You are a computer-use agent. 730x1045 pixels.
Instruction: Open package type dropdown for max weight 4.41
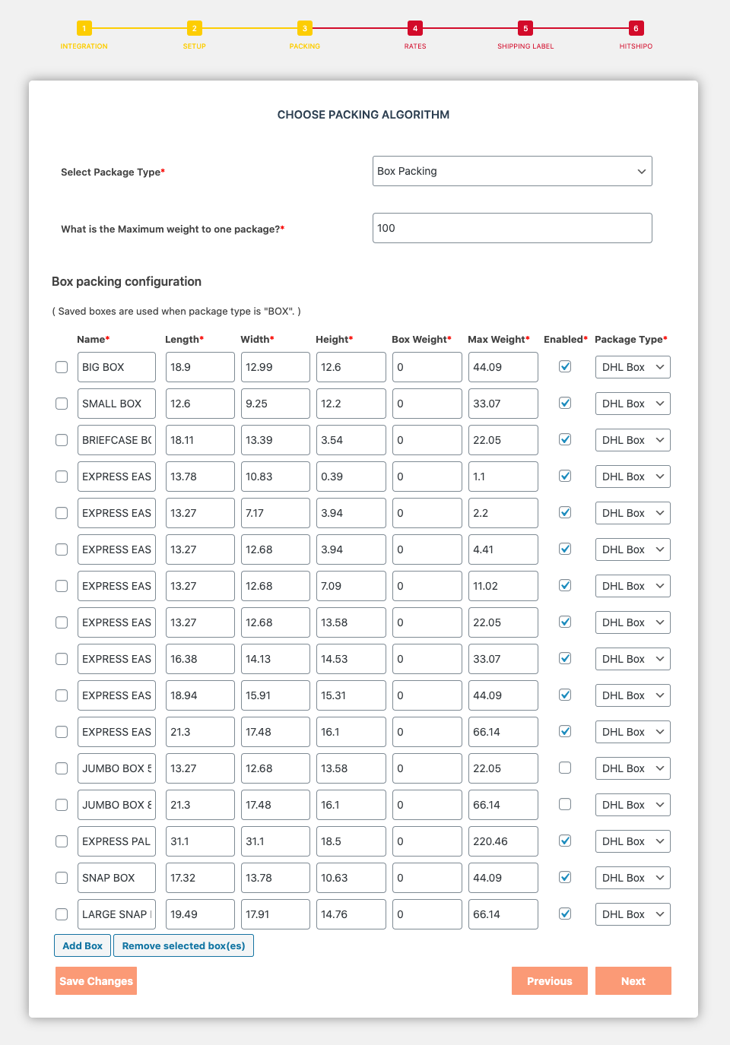(633, 549)
